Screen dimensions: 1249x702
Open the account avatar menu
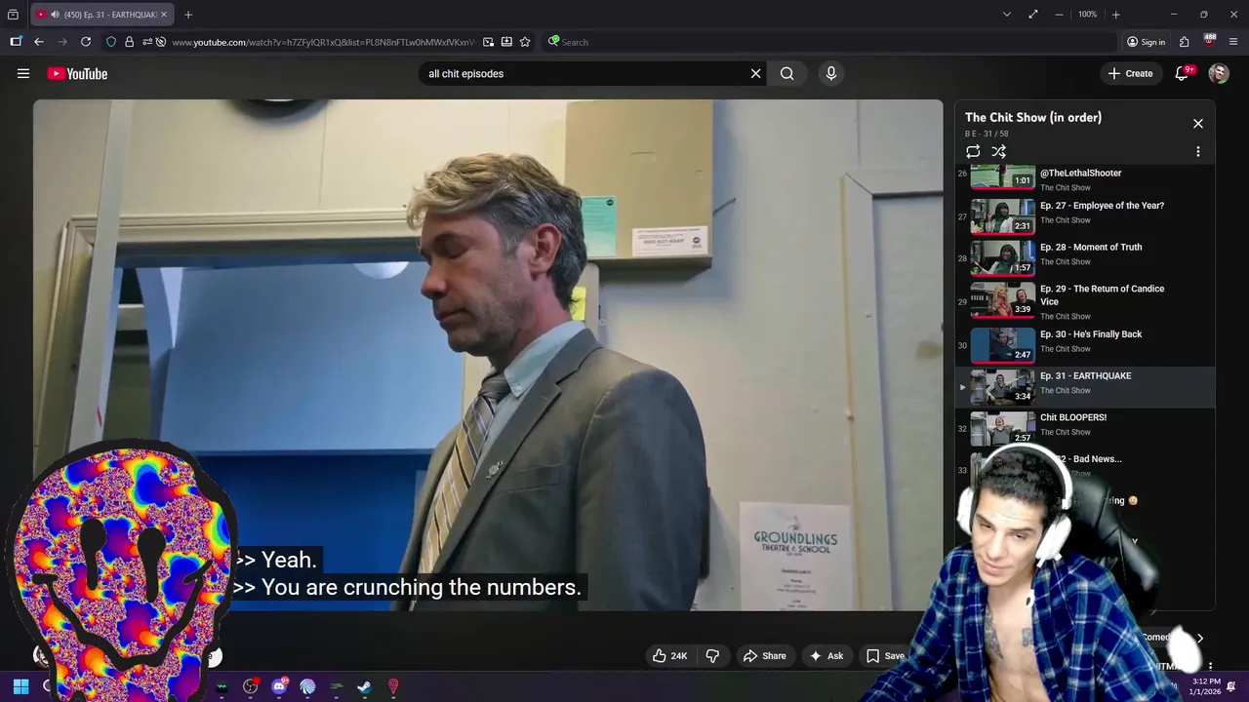(x=1219, y=73)
